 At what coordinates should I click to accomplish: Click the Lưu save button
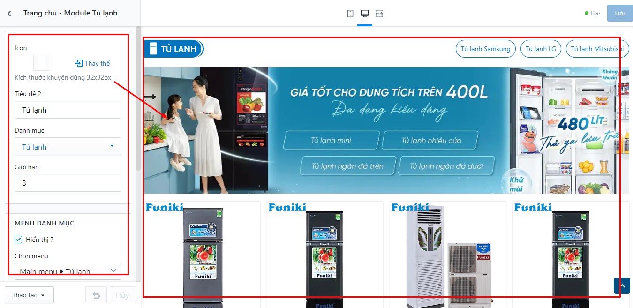coord(620,14)
